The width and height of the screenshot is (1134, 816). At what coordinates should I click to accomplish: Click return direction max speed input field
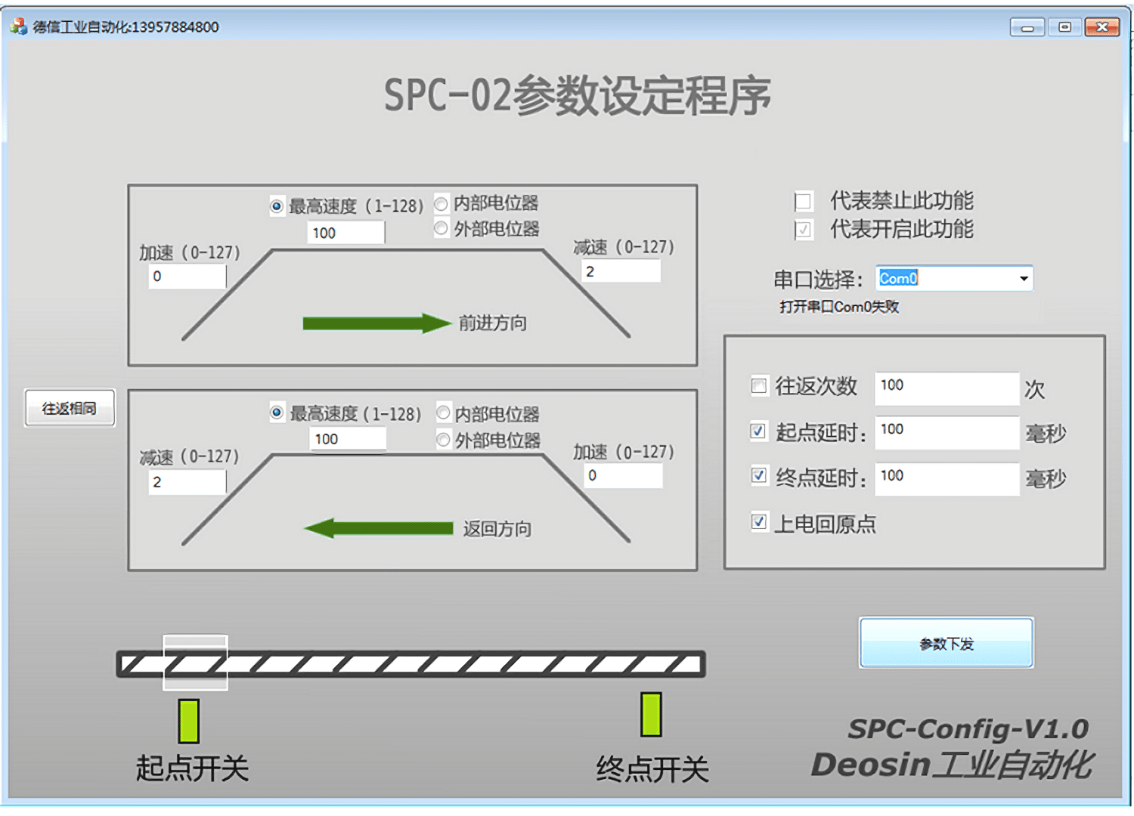coord(348,439)
